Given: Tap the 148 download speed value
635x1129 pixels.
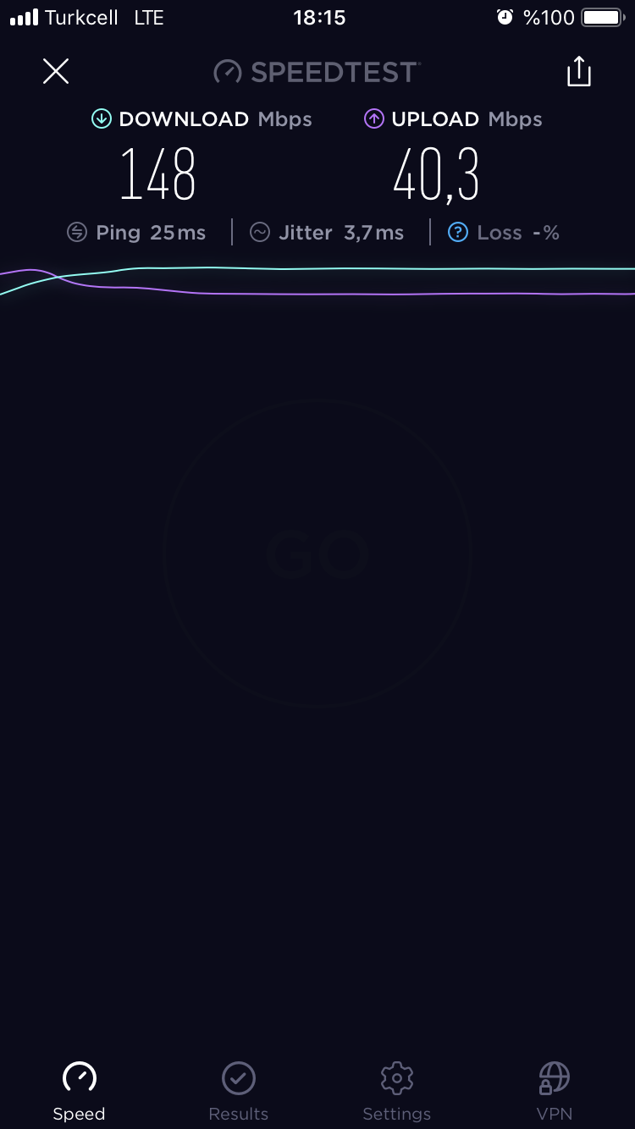Looking at the screenshot, I should [x=158, y=175].
